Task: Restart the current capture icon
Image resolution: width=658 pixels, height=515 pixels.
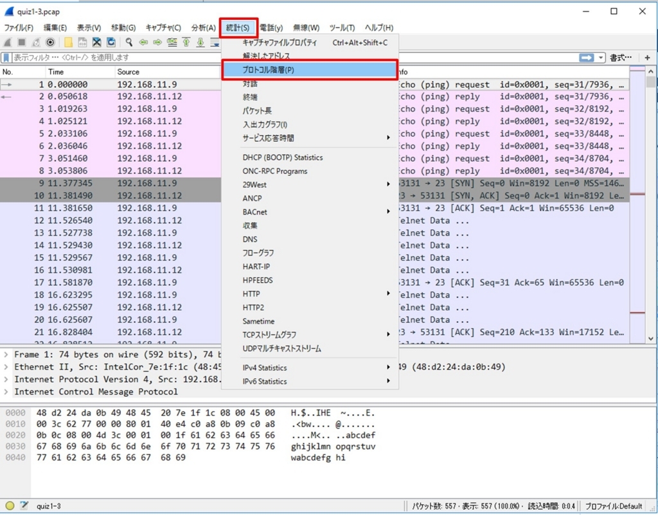Action: point(36,42)
